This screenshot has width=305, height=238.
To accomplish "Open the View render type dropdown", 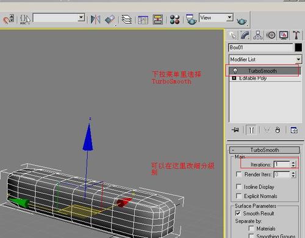I will coord(229,18).
